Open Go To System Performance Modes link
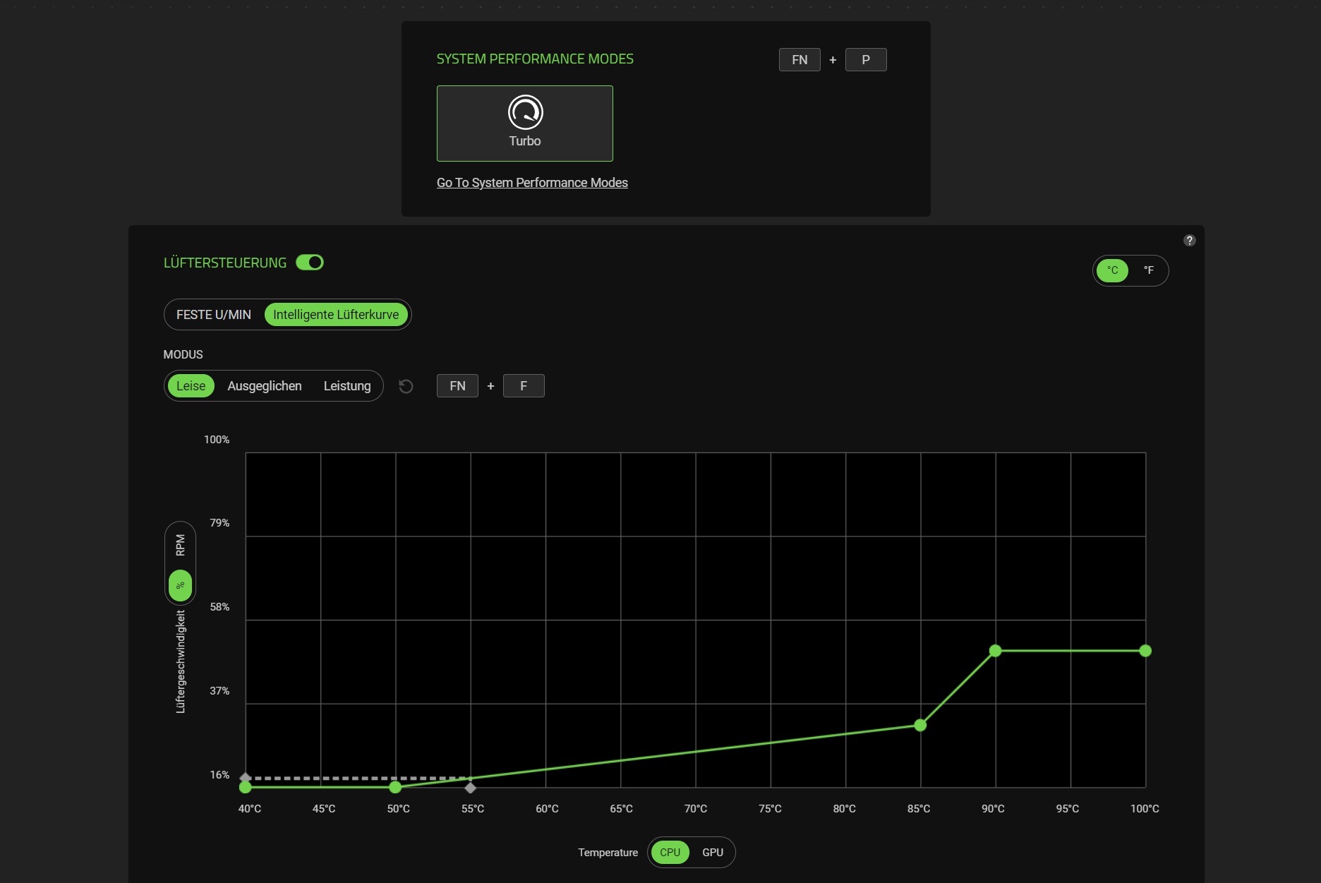 [532, 183]
